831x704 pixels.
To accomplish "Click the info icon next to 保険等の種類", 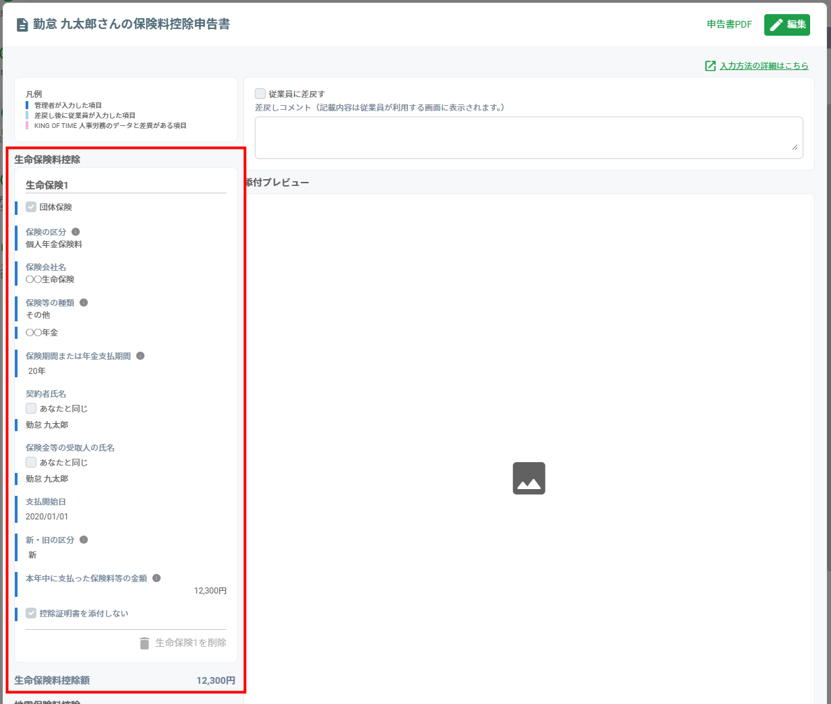I will click(84, 302).
